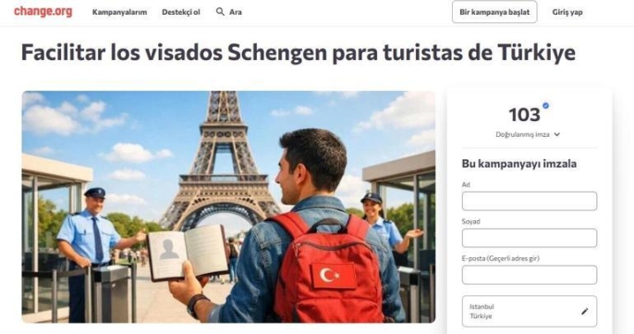
Task: Click the Bir kampanya başlat button
Action: point(494,12)
